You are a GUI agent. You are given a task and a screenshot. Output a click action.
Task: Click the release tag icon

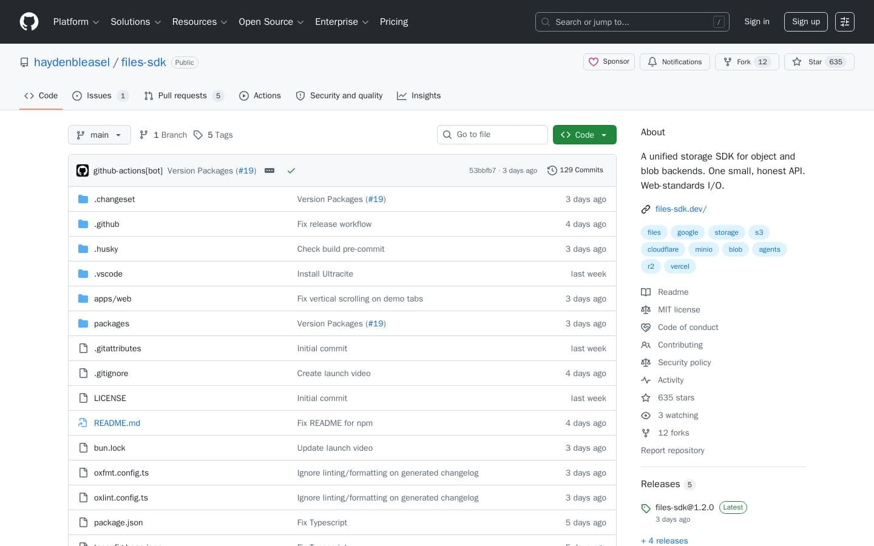tap(646, 508)
